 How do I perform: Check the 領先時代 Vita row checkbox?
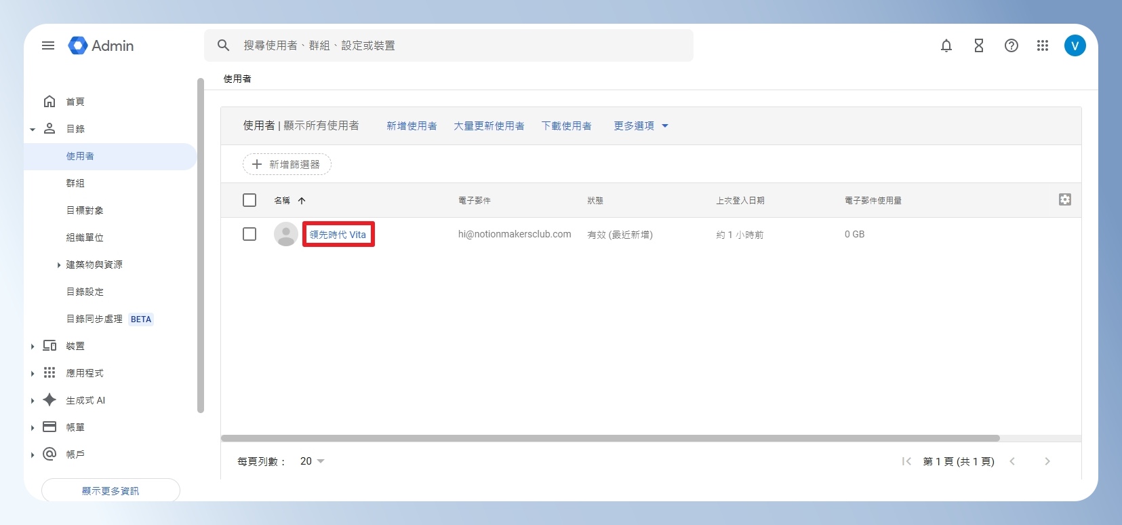249,234
